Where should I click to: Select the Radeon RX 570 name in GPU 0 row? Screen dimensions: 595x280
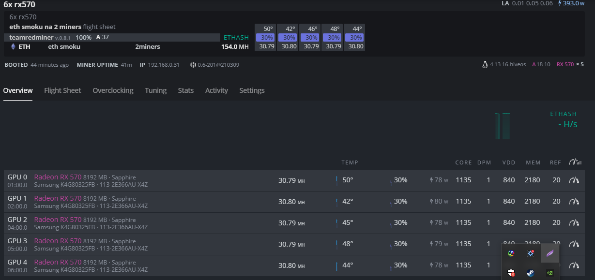pyautogui.click(x=58, y=177)
